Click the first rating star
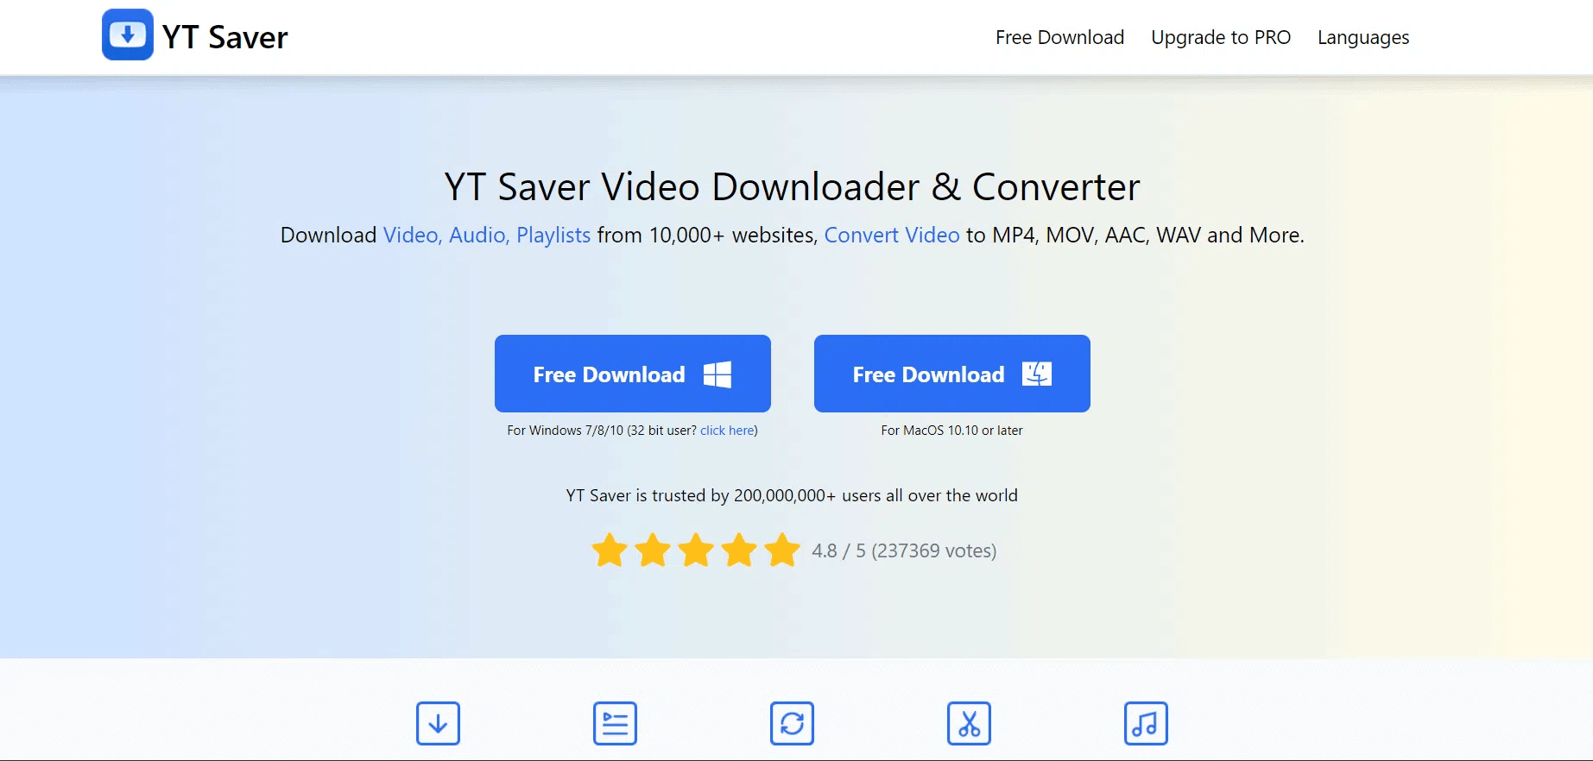 click(610, 550)
